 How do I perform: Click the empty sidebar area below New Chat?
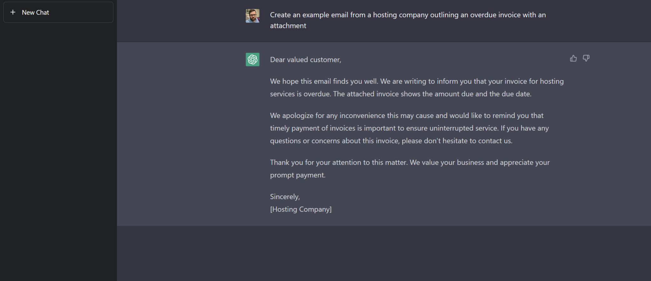point(58,143)
